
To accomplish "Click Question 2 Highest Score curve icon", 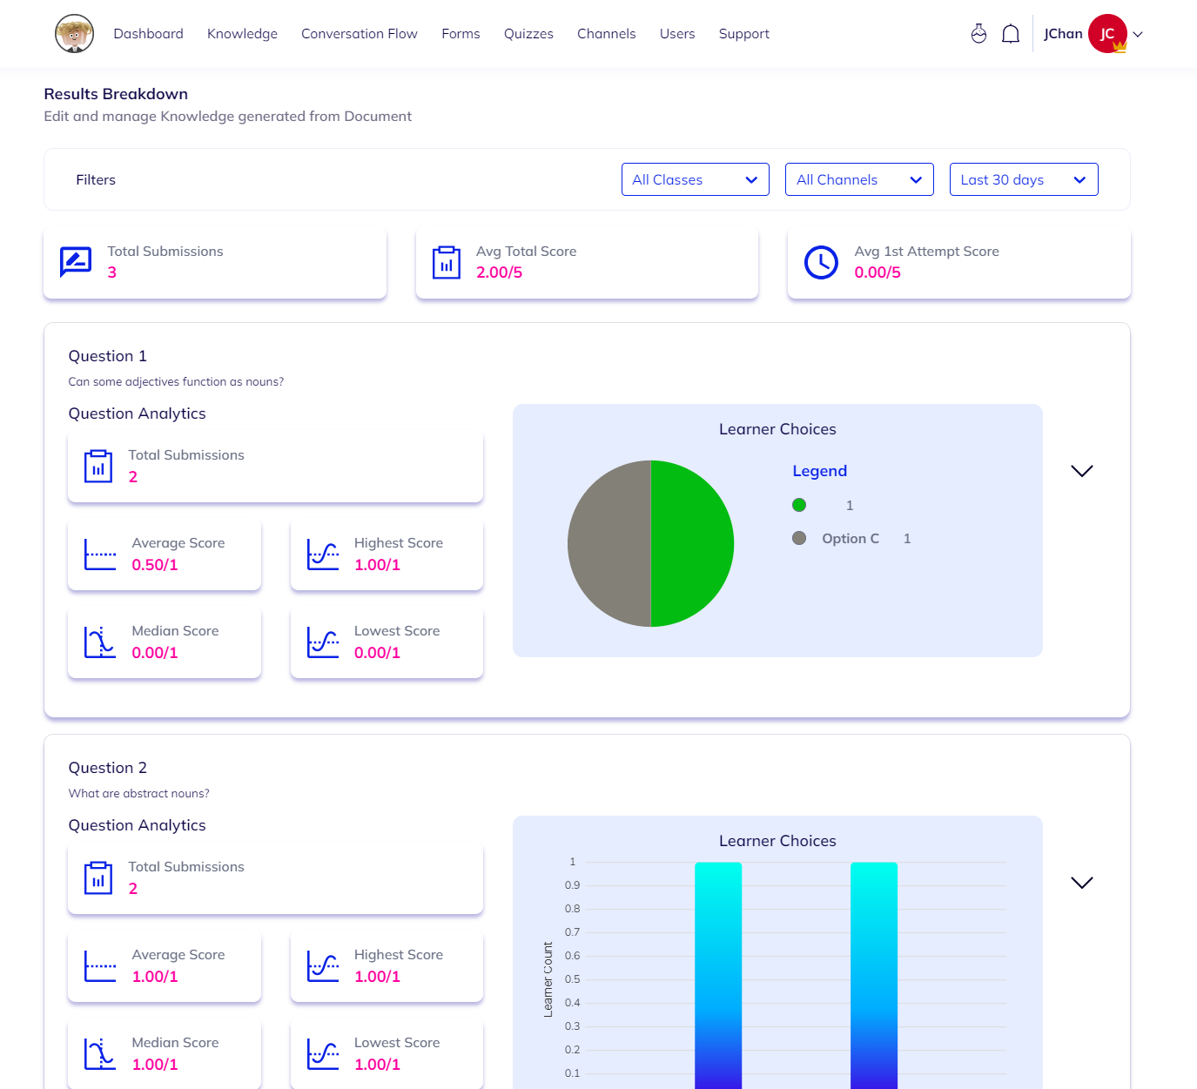I will click(x=323, y=966).
